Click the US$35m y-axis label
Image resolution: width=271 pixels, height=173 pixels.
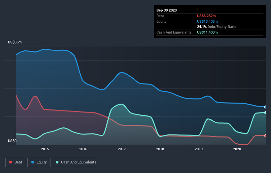coord(15,42)
